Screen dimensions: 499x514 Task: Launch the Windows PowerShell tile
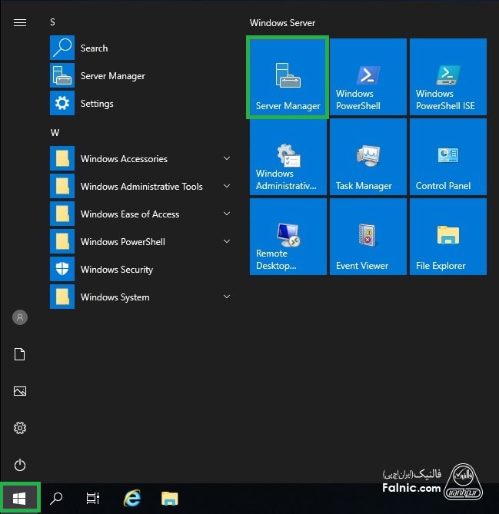click(368, 77)
